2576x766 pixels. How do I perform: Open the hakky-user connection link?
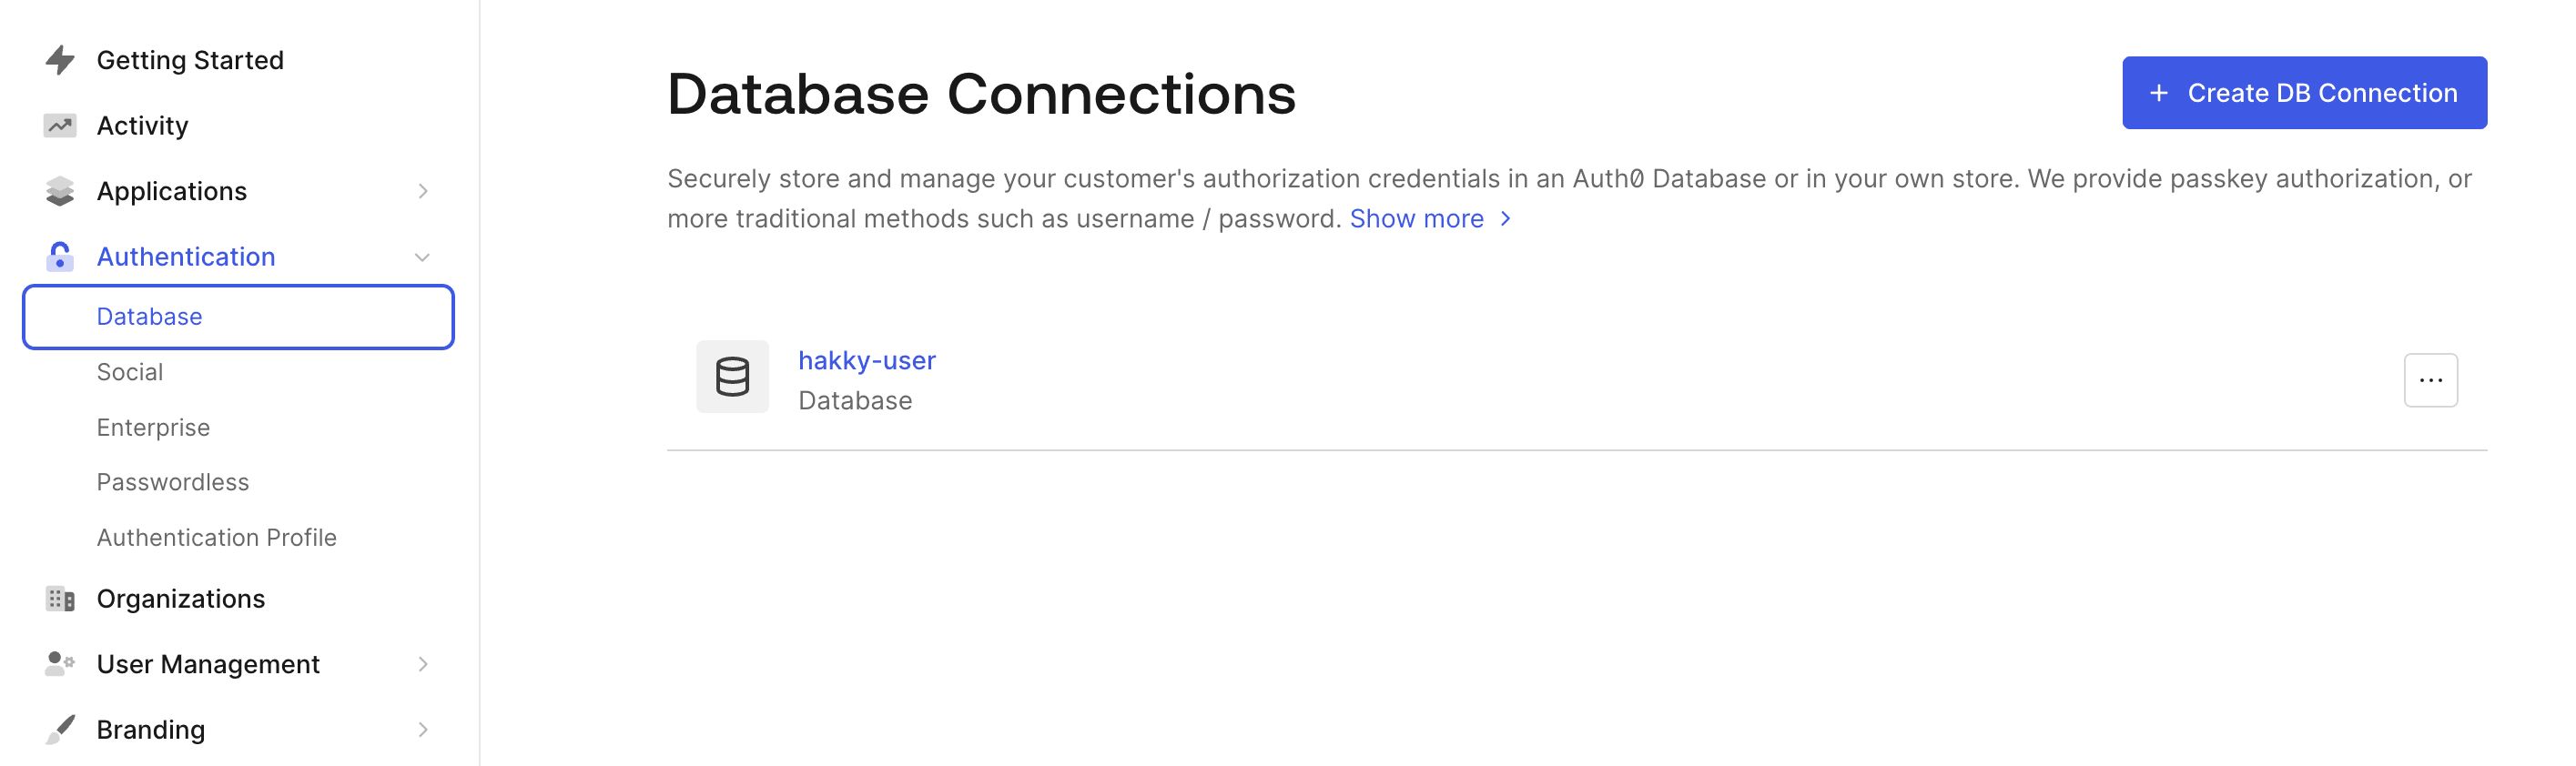coord(866,360)
